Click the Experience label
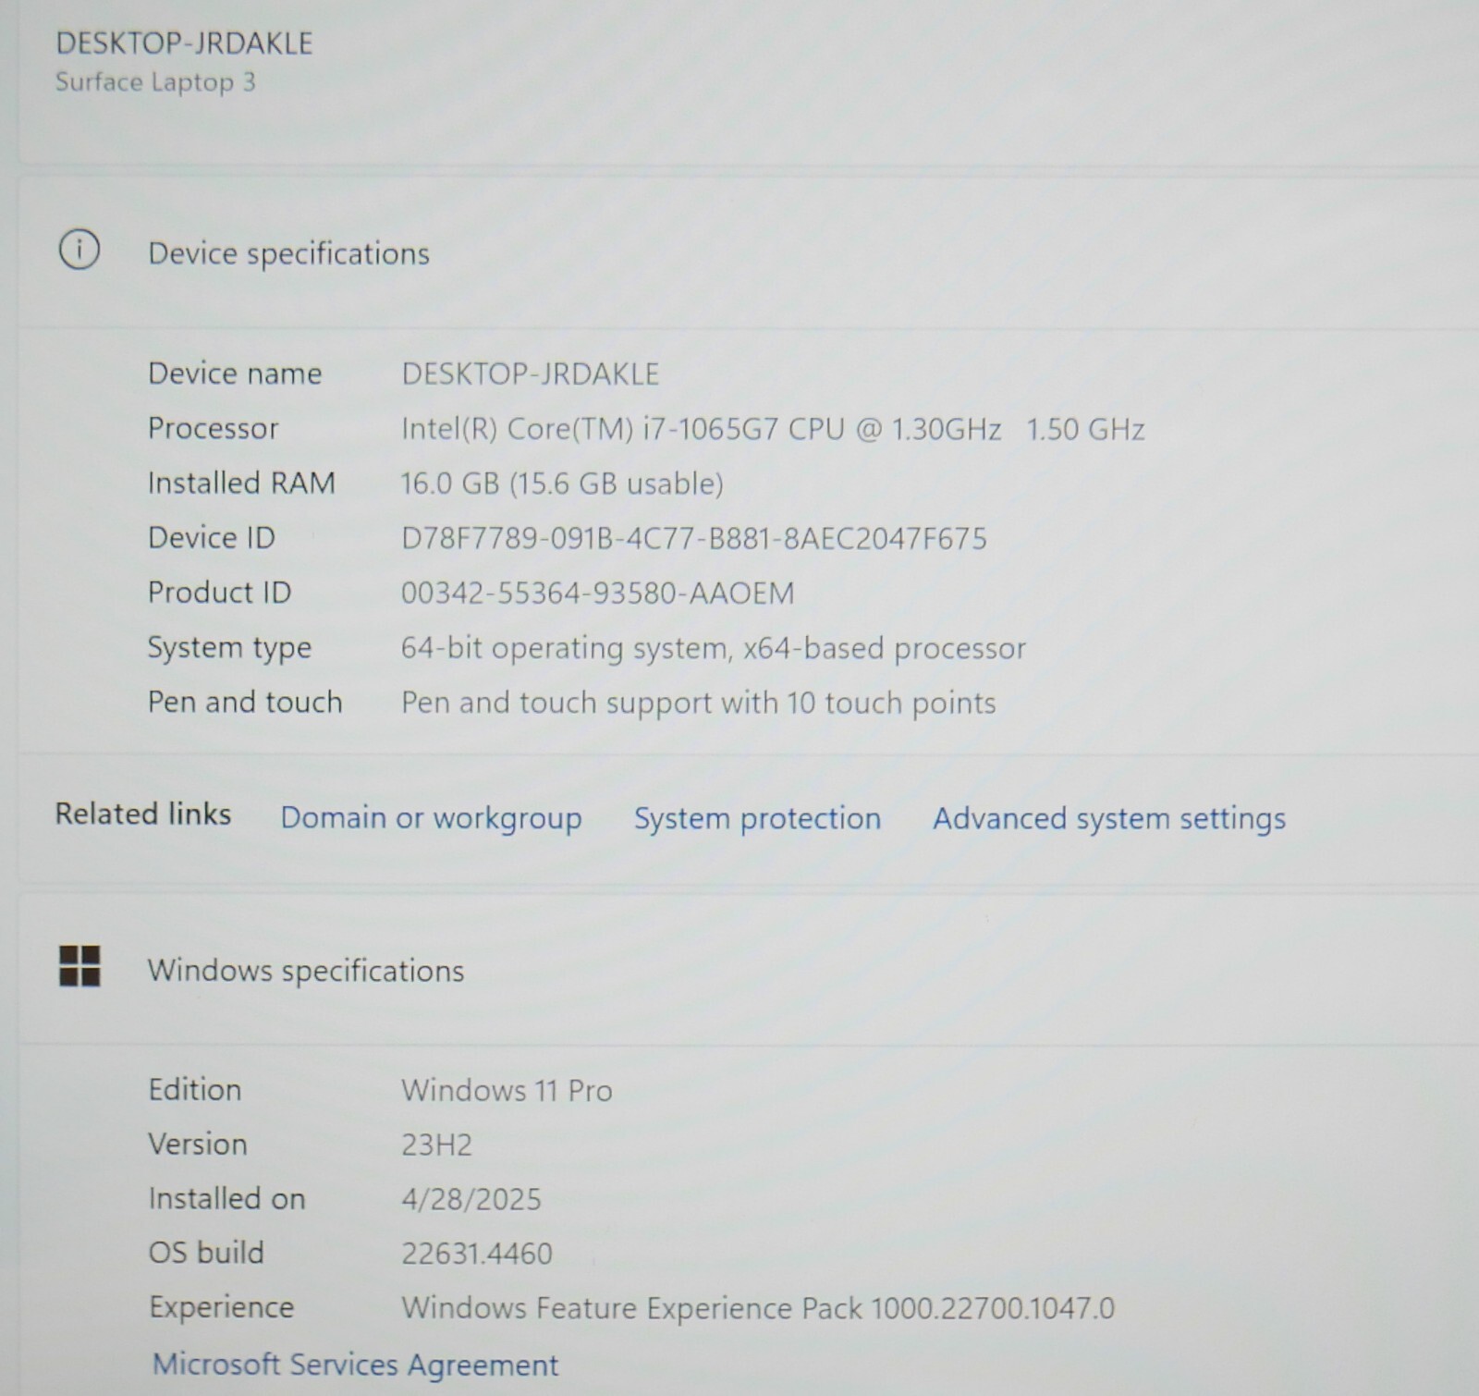Viewport: 1479px width, 1396px height. [x=222, y=1308]
